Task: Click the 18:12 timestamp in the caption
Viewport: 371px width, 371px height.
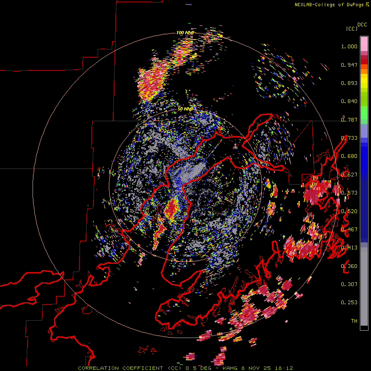Action: [284, 368]
